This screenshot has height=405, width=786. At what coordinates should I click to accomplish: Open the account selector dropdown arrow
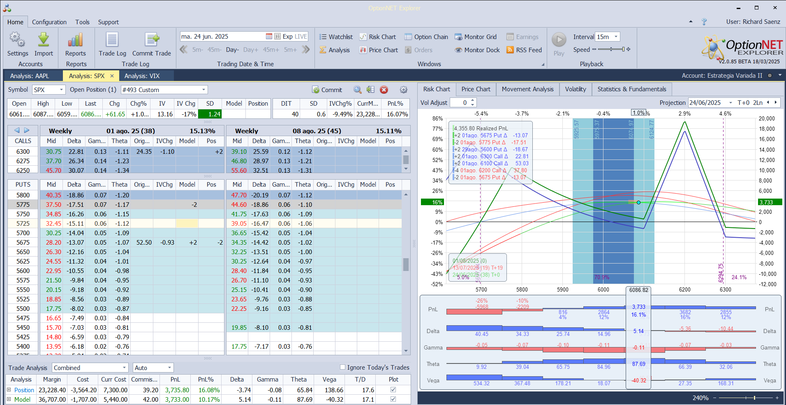coord(780,75)
